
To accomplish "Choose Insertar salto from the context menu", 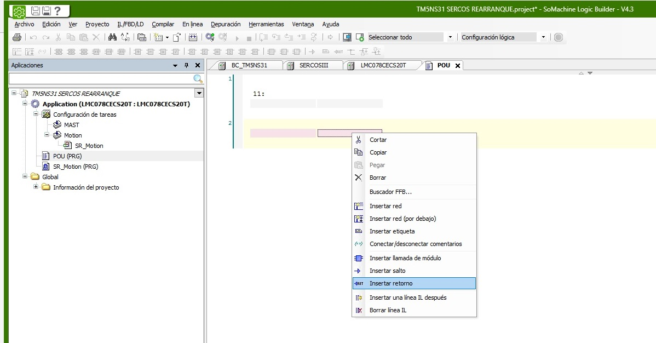I will (x=414, y=271).
